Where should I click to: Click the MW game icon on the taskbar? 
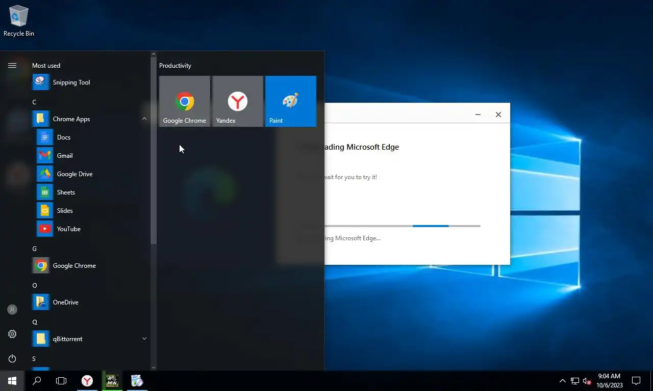(112, 381)
